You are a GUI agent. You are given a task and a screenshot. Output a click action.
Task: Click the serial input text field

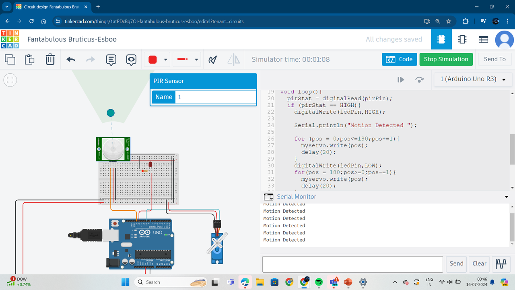352,264
